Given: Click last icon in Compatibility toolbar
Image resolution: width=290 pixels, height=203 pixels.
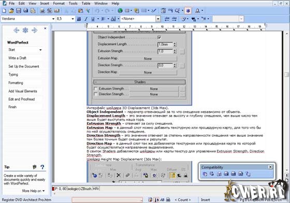Looking at the screenshot, I should [248, 174].
